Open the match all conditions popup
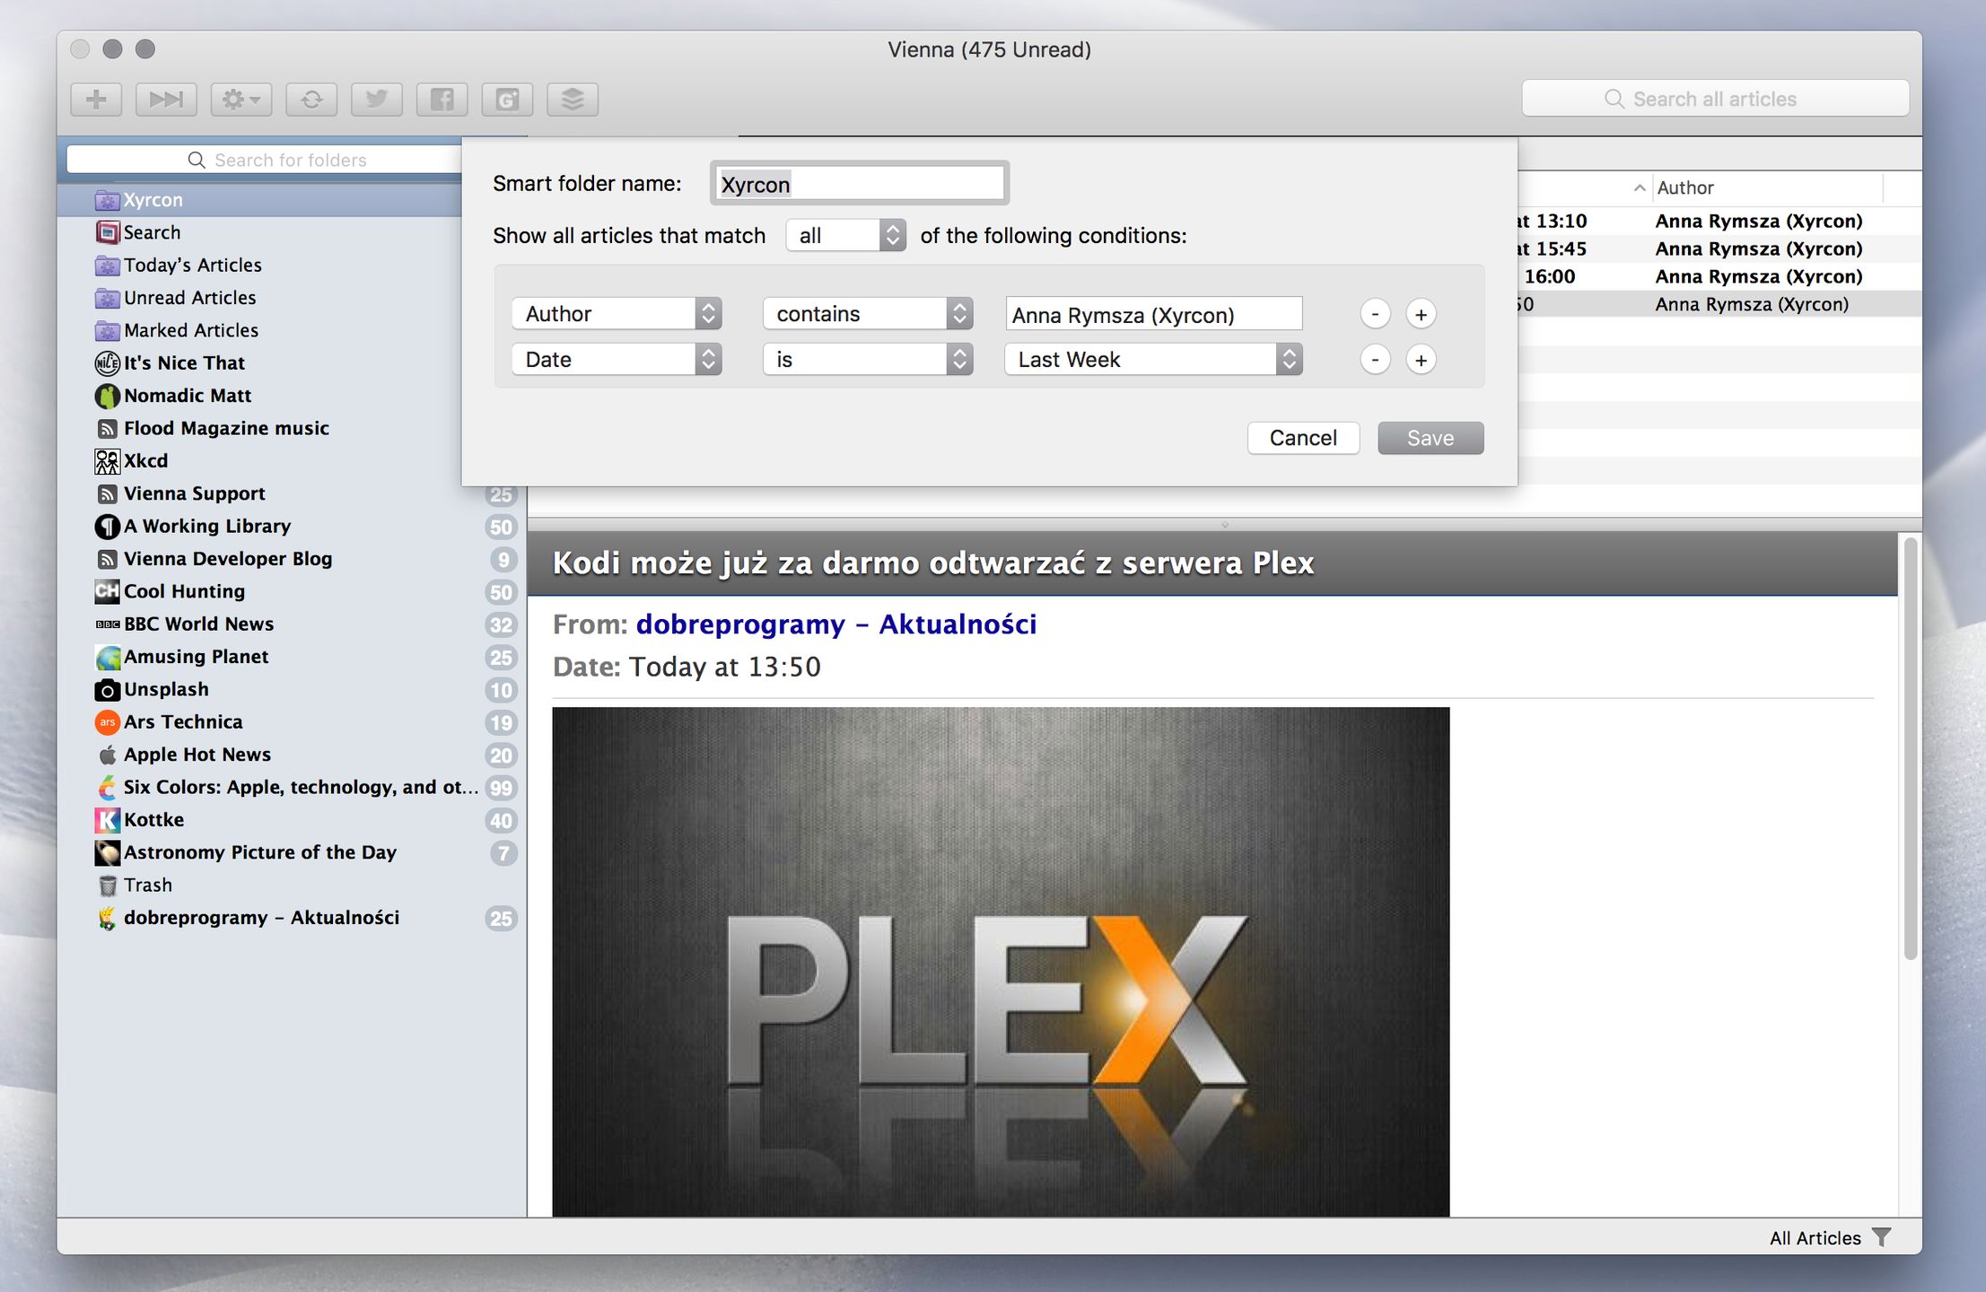Viewport: 1986px width, 1292px height. (x=845, y=236)
